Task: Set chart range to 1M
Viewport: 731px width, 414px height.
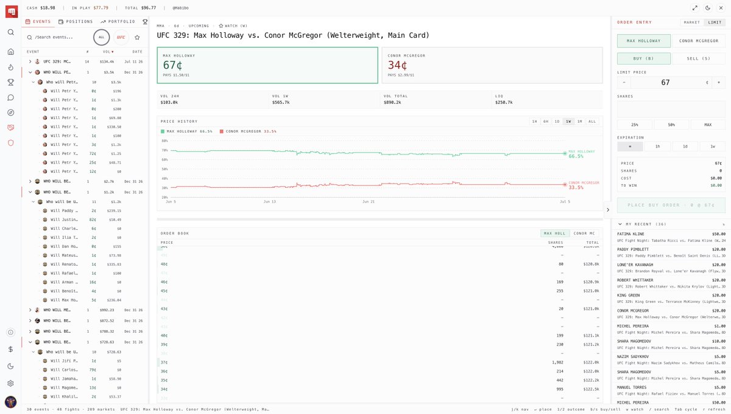Action: tap(579, 121)
